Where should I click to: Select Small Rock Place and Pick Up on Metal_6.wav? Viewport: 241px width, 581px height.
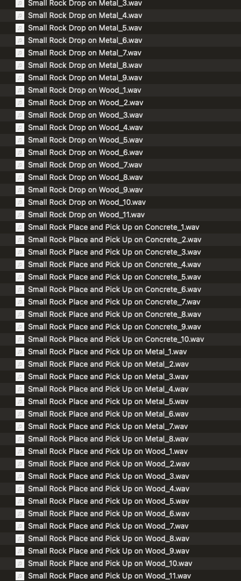pos(108,414)
